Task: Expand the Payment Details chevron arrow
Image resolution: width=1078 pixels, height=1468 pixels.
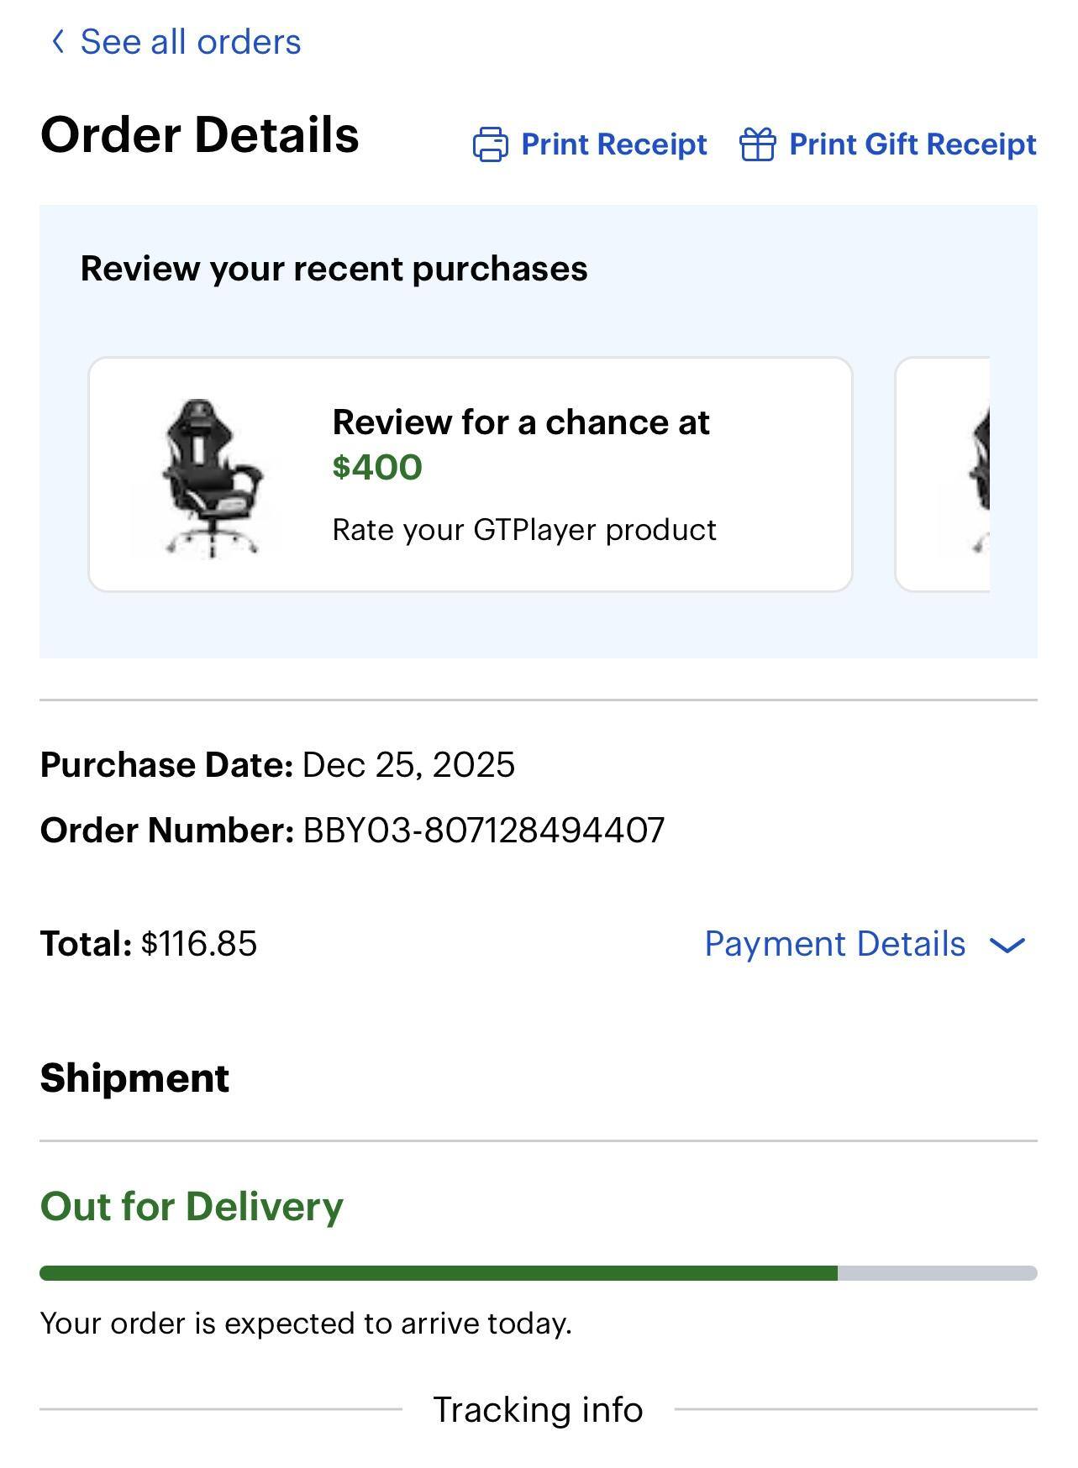Action: (1007, 946)
